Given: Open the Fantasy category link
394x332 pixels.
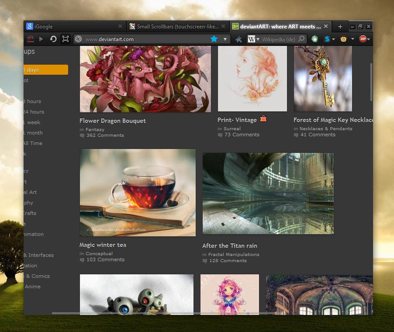Looking at the screenshot, I should [x=95, y=130].
